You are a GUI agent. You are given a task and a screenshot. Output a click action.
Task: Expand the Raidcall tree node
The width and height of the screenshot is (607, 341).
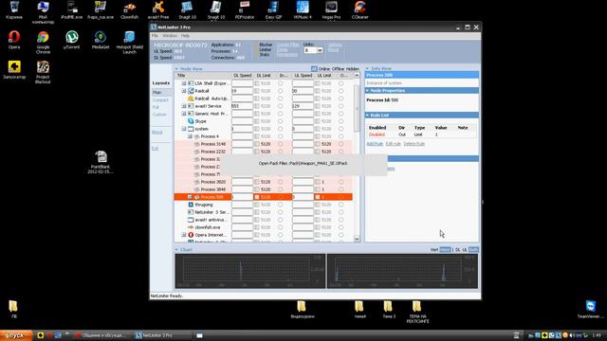(x=184, y=91)
